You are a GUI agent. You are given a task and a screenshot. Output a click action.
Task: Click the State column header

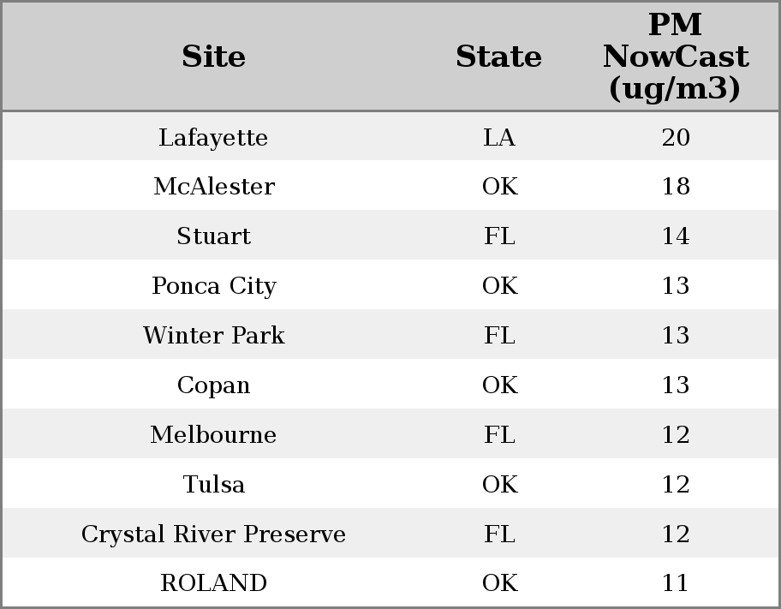tap(498, 57)
